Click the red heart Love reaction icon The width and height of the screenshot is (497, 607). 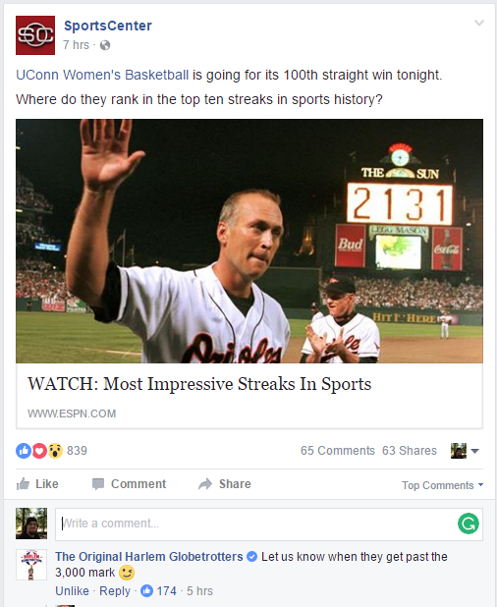(39, 451)
